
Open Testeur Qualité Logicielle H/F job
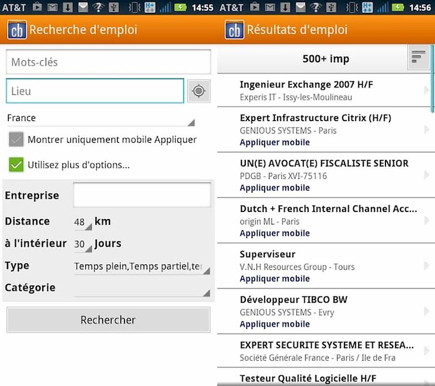(326, 377)
